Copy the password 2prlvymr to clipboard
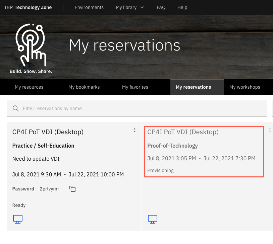The height and width of the screenshot is (244, 273). click(x=72, y=189)
